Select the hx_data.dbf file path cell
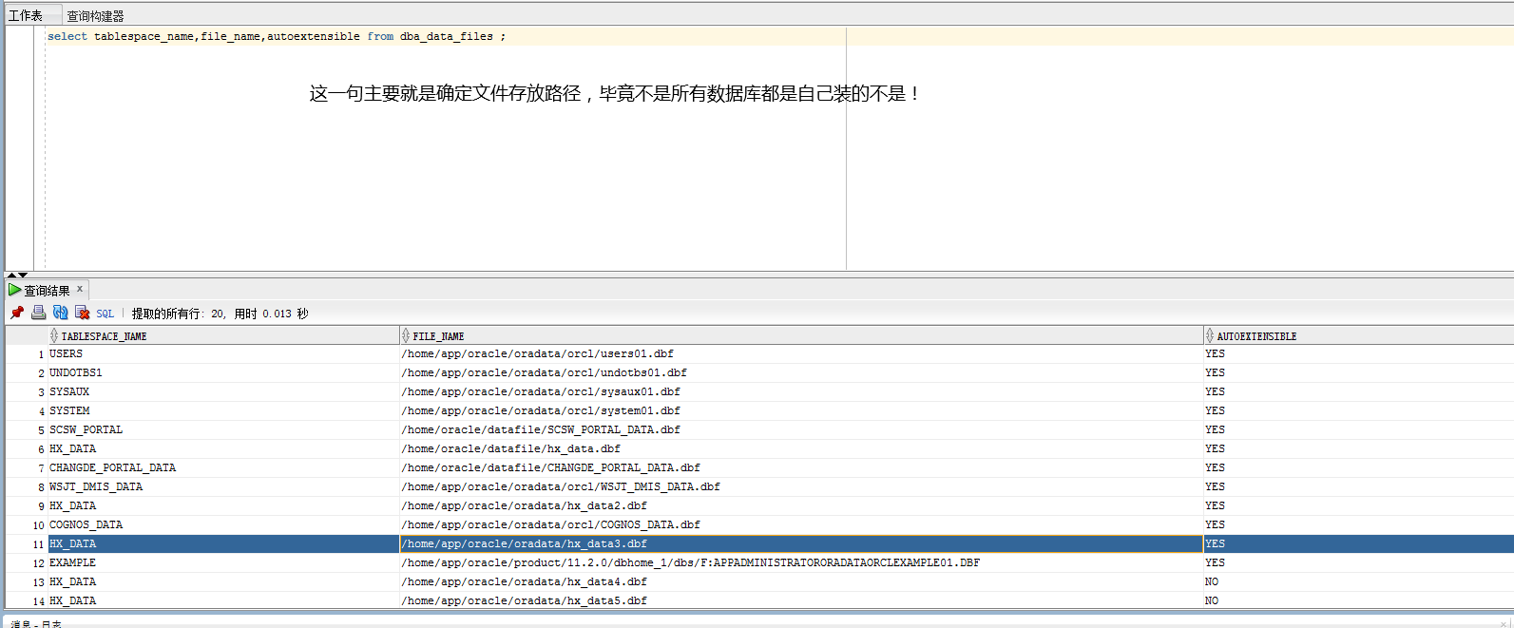Image resolution: width=1514 pixels, height=628 pixels. point(801,448)
